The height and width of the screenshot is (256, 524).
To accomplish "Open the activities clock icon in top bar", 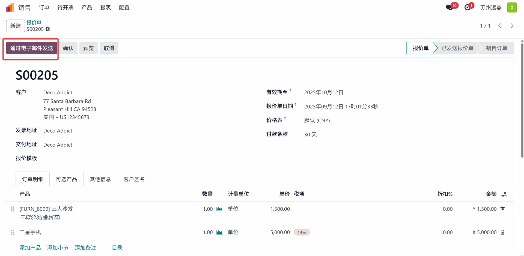I will (x=468, y=7).
